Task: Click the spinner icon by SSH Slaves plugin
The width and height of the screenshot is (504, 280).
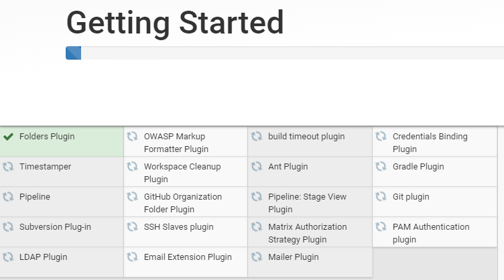Action: 133,227
